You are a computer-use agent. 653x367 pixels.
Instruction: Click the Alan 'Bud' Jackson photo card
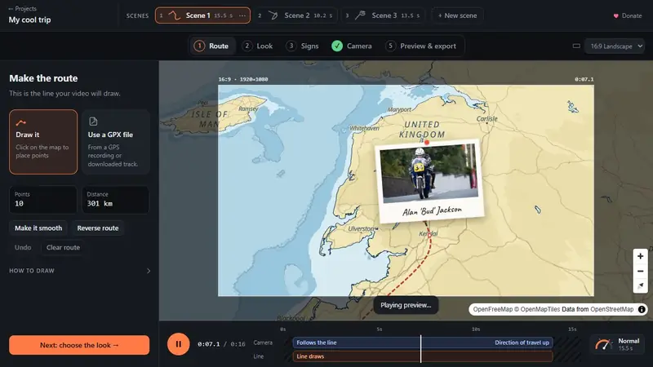[429, 180]
